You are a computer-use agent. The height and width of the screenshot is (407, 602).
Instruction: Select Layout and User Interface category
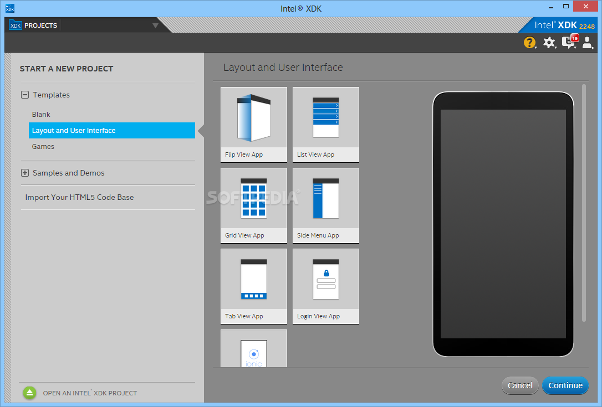coord(112,131)
